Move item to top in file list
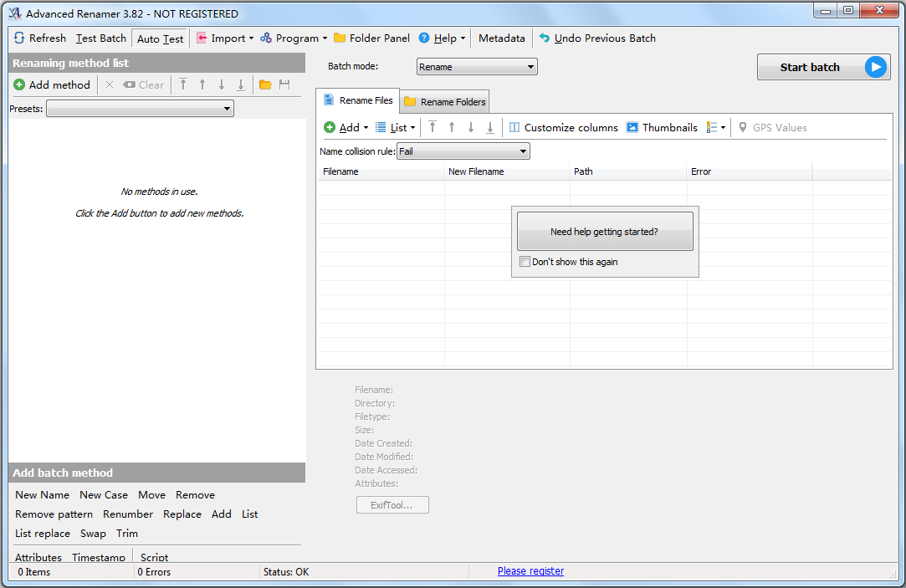This screenshot has width=906, height=588. tap(433, 128)
